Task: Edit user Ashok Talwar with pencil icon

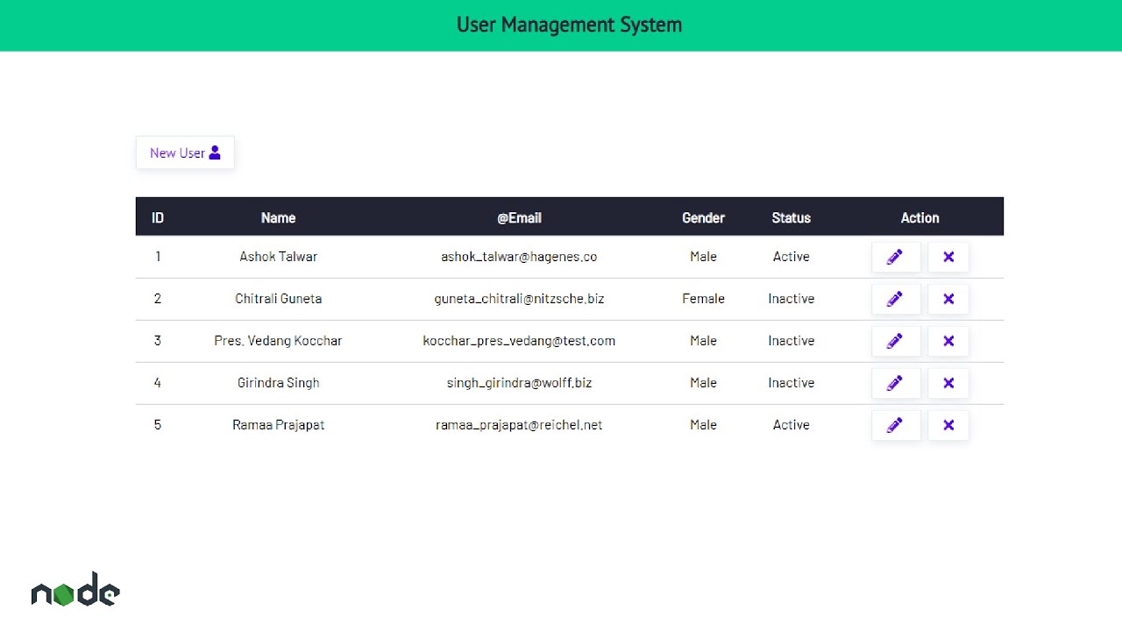Action: (896, 257)
